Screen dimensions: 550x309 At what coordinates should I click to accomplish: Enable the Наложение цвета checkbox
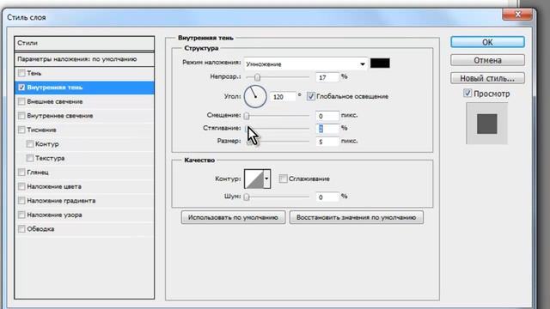click(21, 186)
